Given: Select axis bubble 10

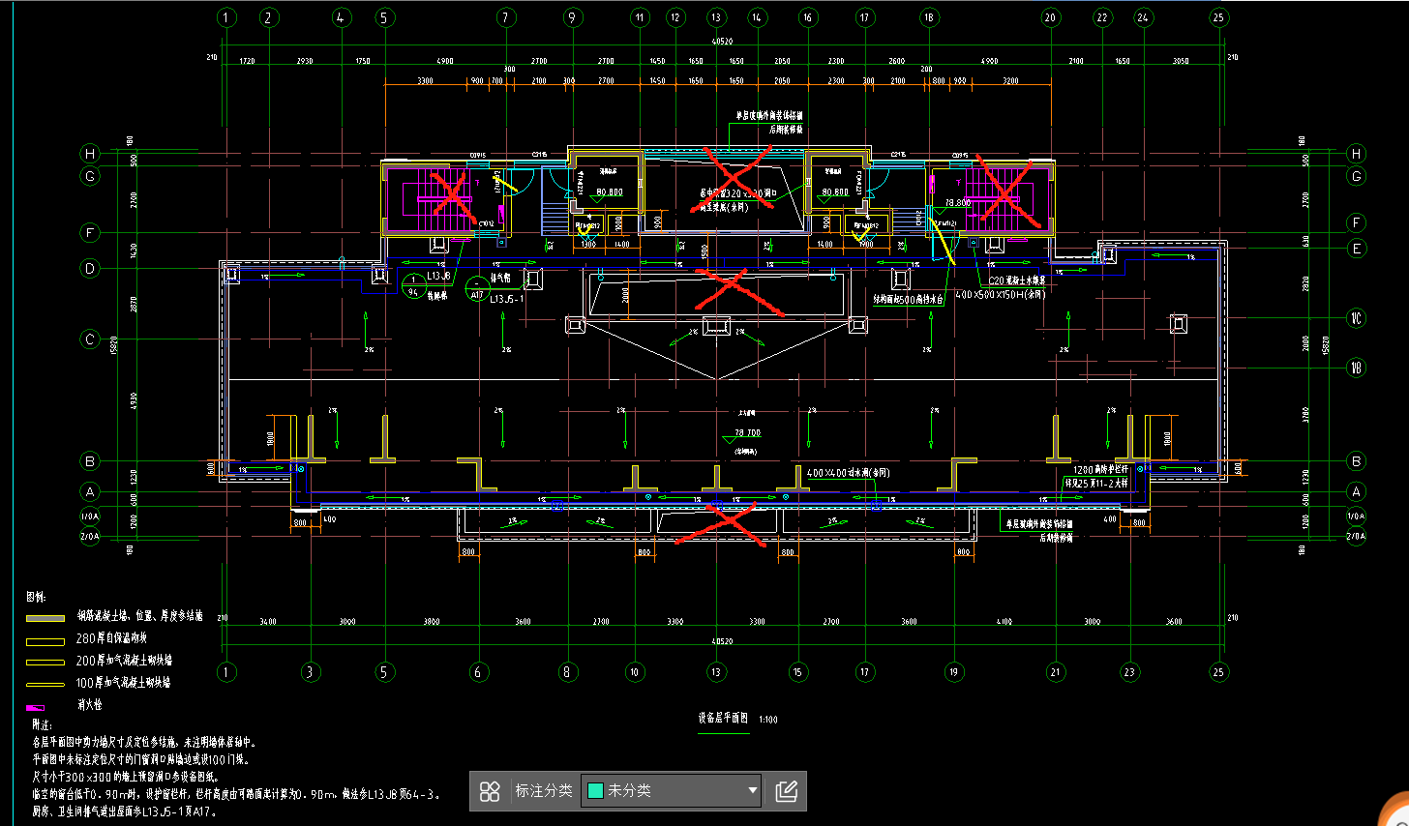Looking at the screenshot, I should point(635,672).
